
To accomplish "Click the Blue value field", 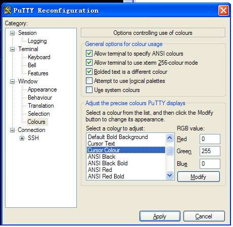I will [x=210, y=164].
